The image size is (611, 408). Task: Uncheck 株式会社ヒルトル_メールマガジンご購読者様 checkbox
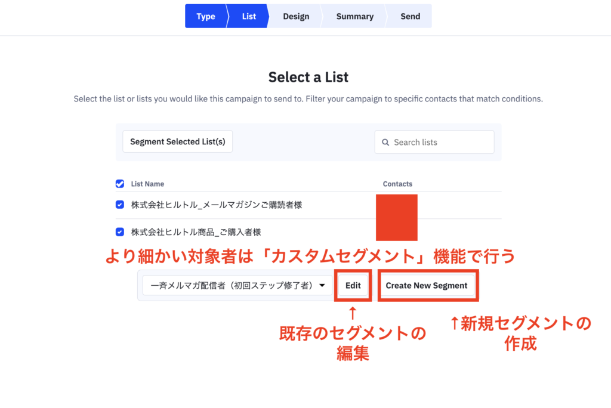point(120,205)
